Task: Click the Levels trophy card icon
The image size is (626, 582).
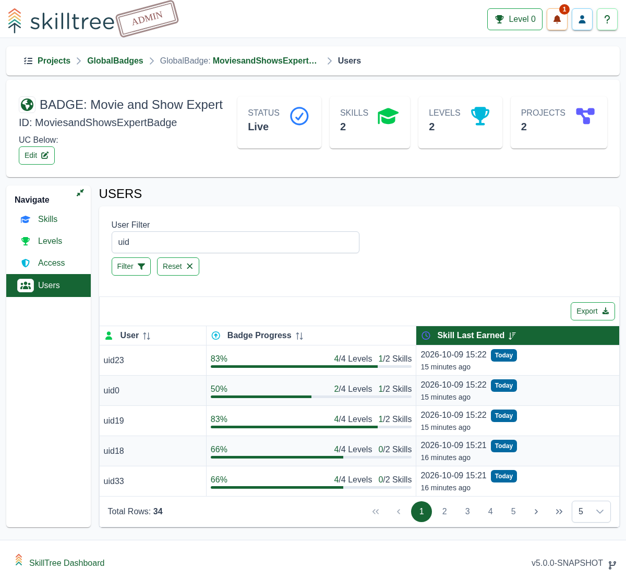Action: 480,116
